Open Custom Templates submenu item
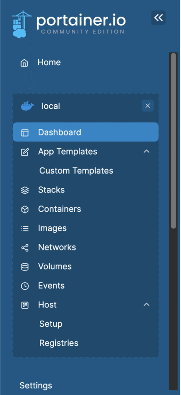The width and height of the screenshot is (181, 395). coord(76,171)
